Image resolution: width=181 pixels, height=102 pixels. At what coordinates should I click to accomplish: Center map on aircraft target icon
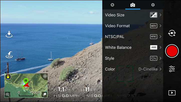[x=45, y=76]
